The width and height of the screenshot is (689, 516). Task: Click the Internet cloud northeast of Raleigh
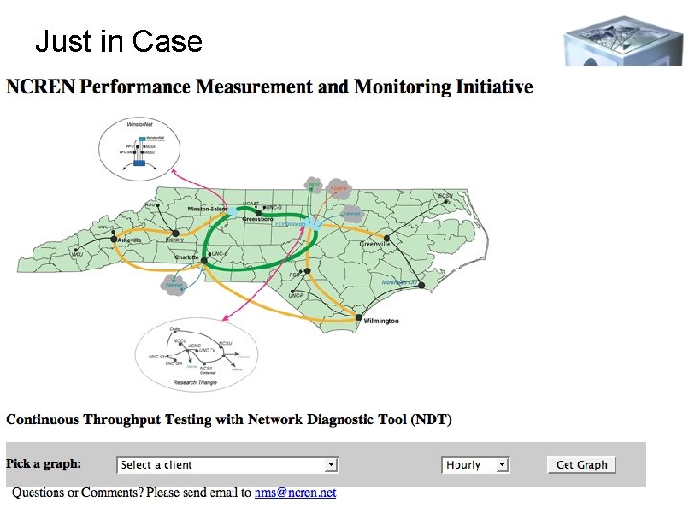pos(352,214)
